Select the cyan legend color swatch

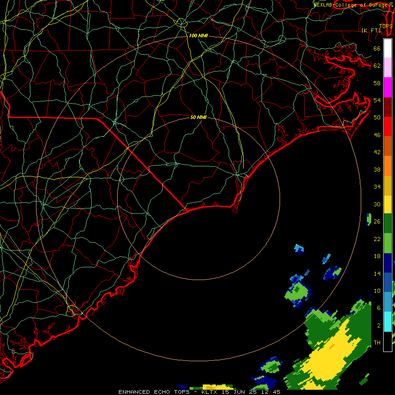(x=388, y=321)
